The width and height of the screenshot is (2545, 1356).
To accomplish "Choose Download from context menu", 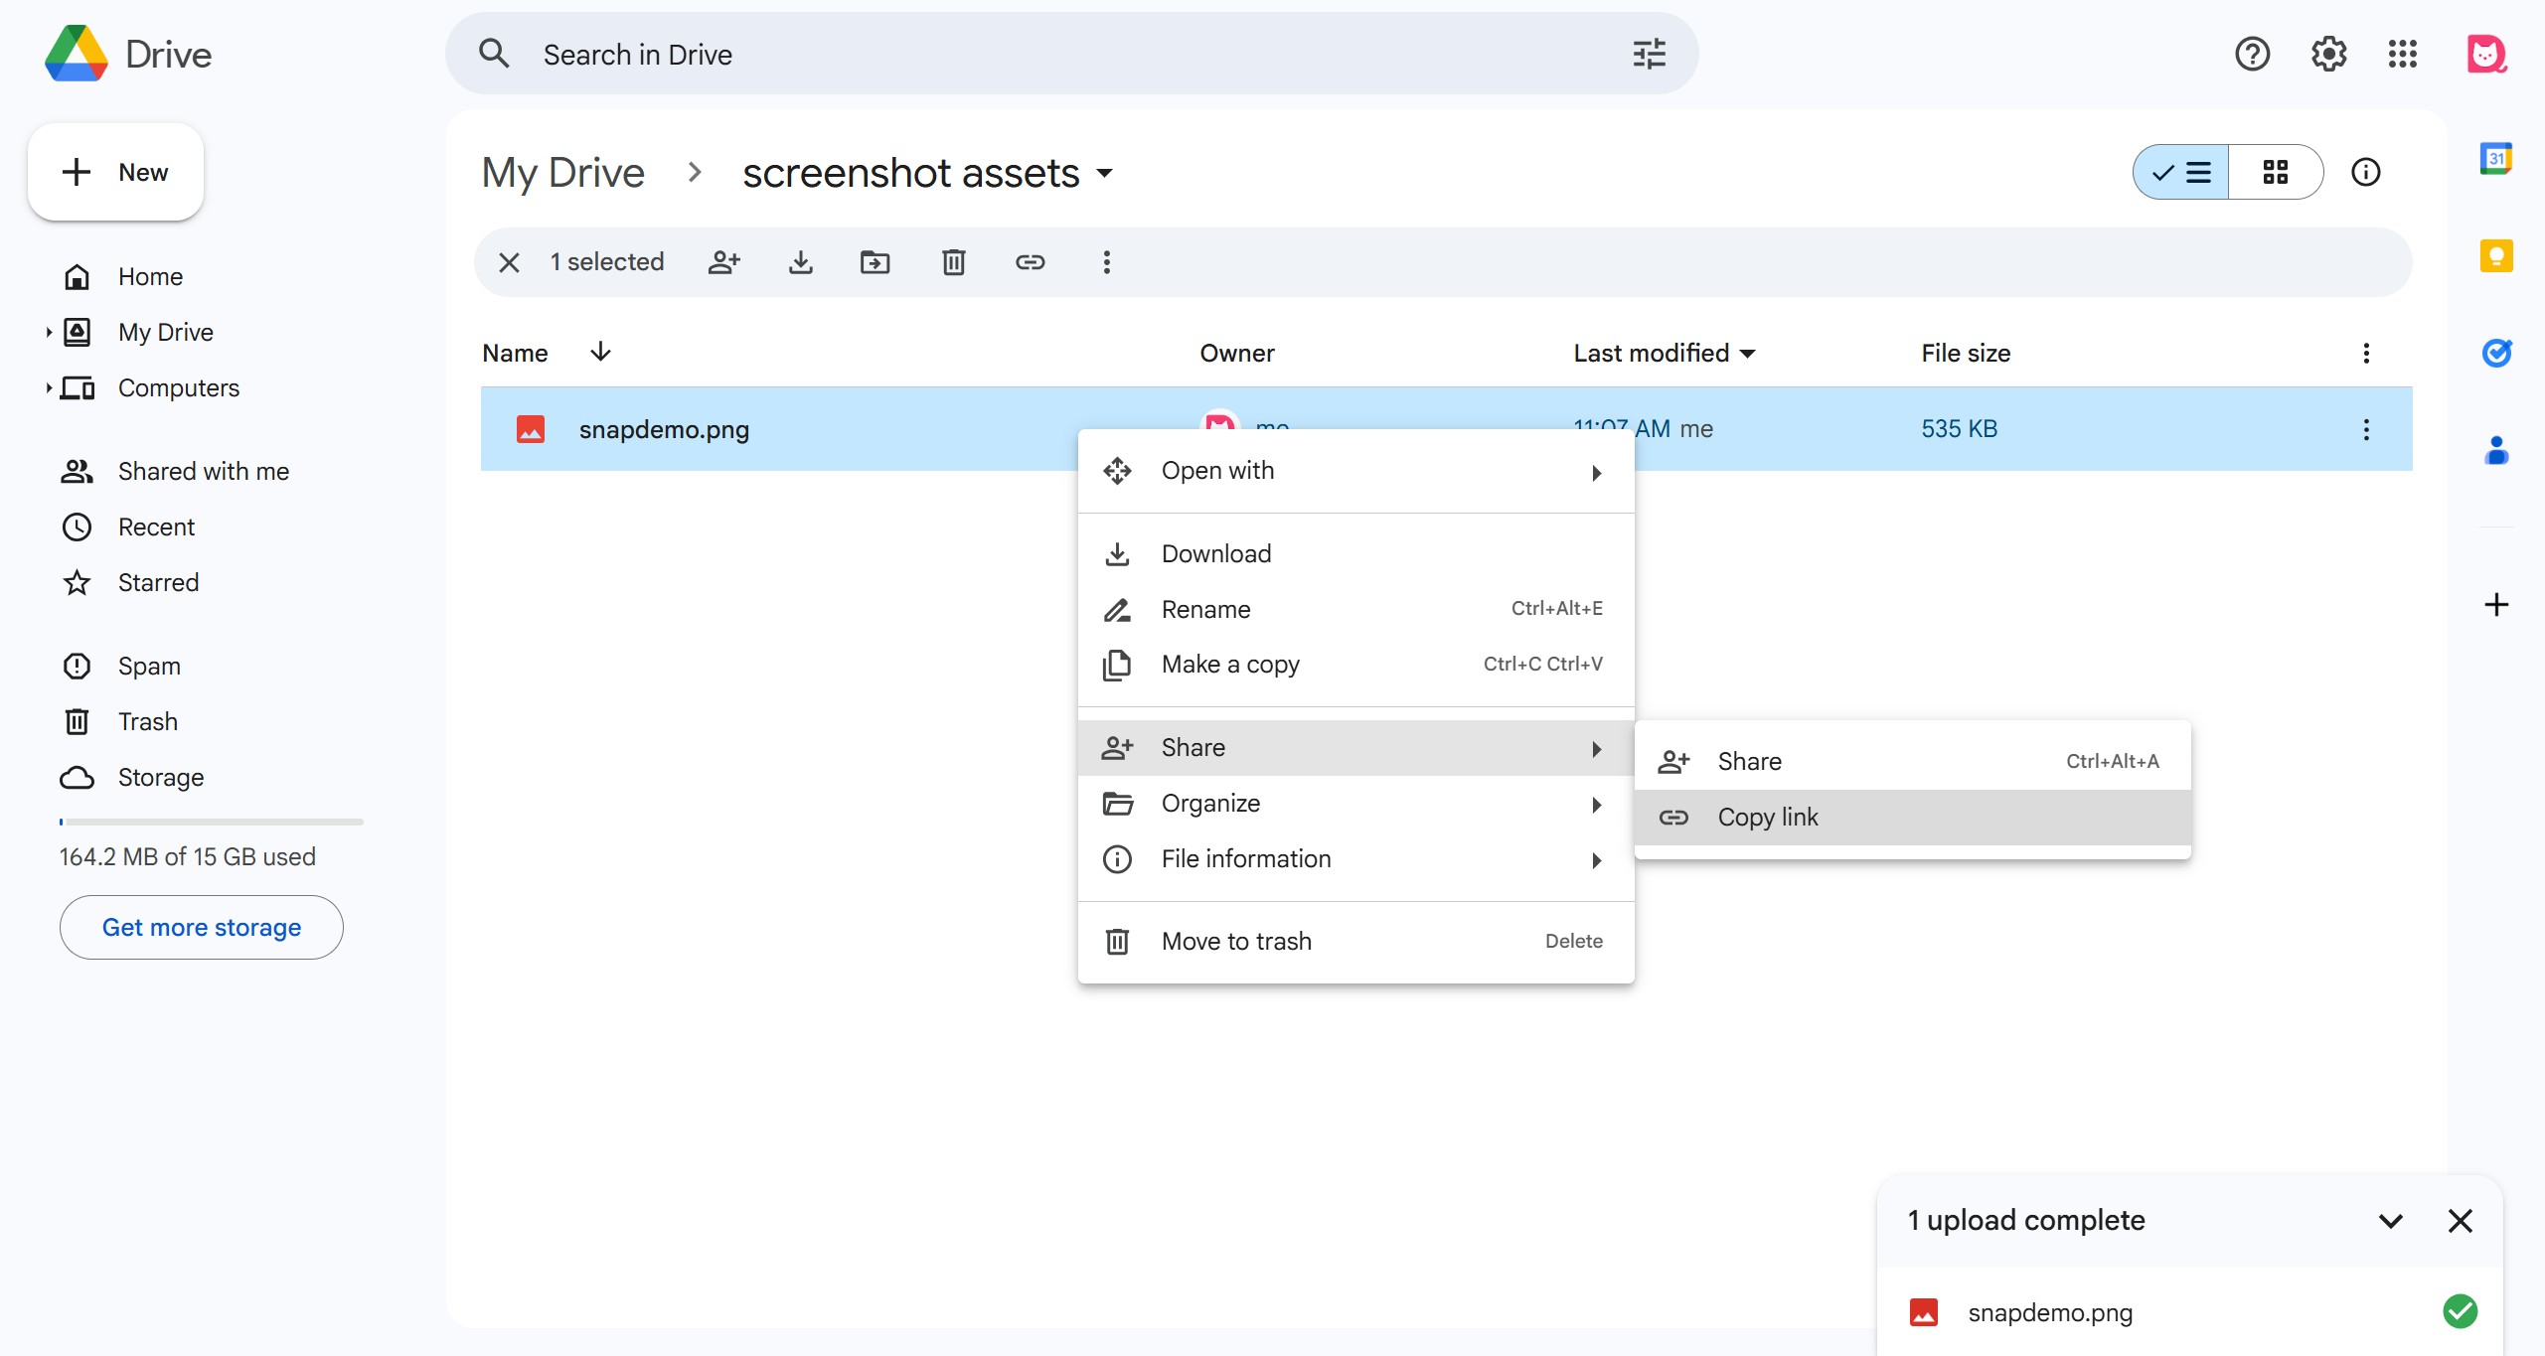I will 1356,553.
